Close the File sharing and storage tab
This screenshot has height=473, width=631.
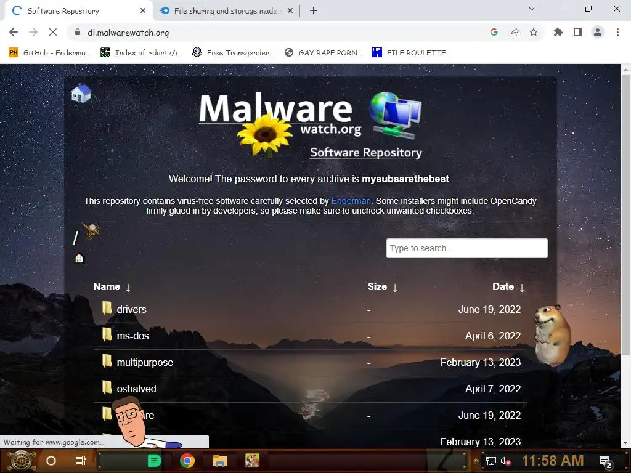290,11
